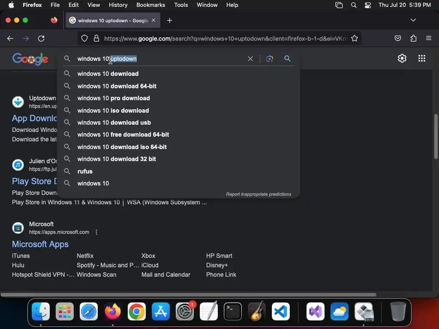Open Google quick settings gear

[x=402, y=58]
